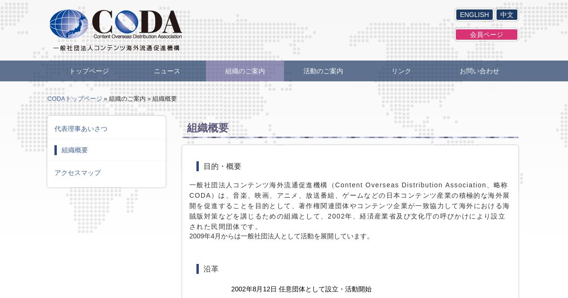This screenshot has height=298, width=568.
Task: Click the 2002年8月12日 history entry
Action: tap(302, 289)
